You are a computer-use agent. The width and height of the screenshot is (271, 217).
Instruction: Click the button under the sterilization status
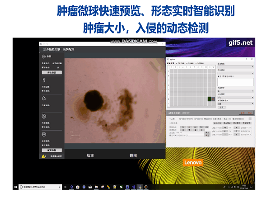[x=51, y=72]
